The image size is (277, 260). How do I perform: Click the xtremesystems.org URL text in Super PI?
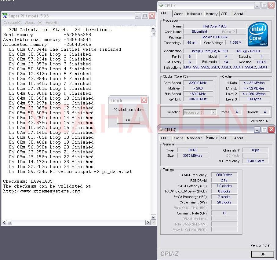(43, 191)
